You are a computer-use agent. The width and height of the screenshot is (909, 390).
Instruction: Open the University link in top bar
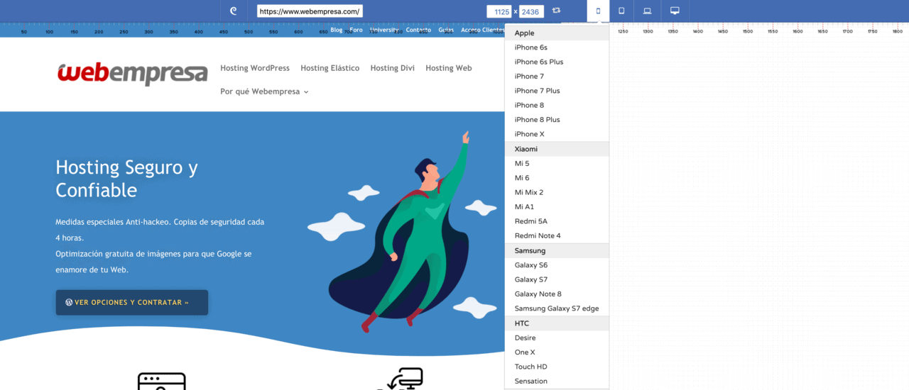click(x=384, y=30)
